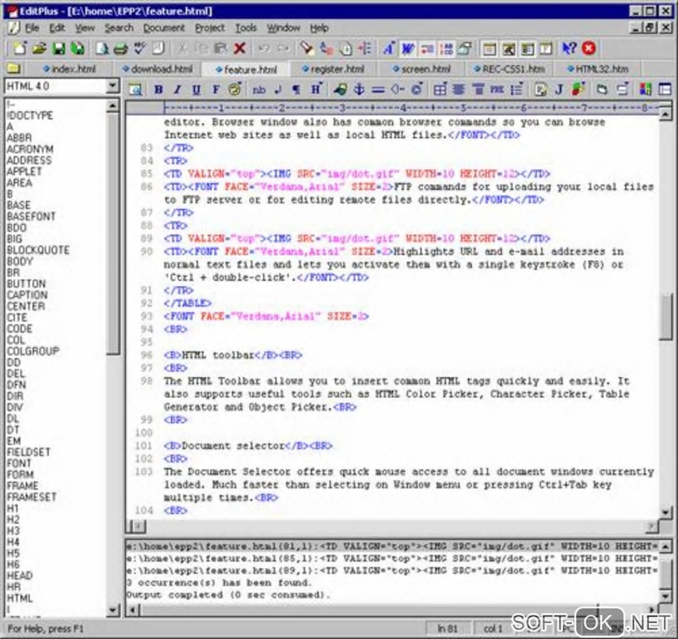The image size is (678, 639).
Task: Click the Replace icon next to Find
Action: click(x=326, y=49)
